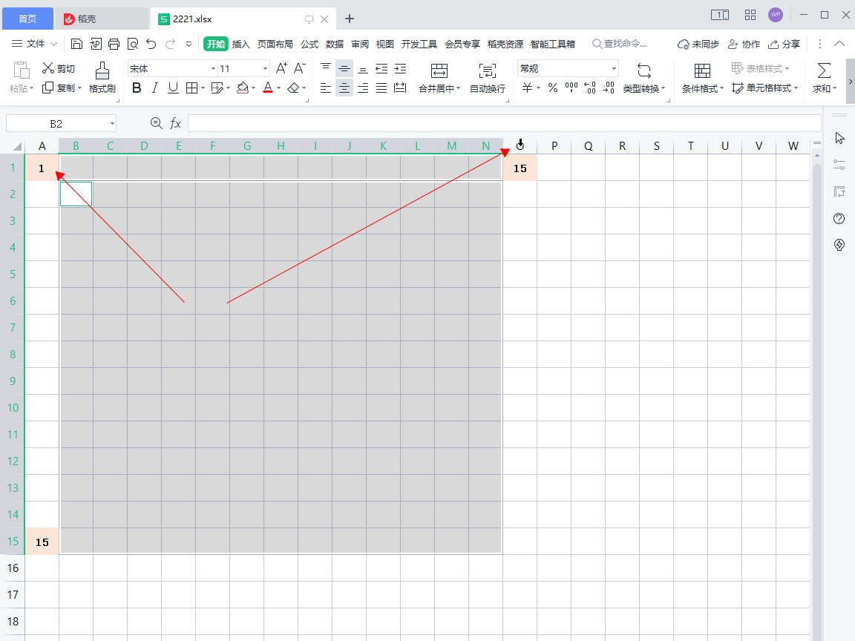Viewport: 855px width, 641px height.
Task: Align text left
Action: pos(326,88)
